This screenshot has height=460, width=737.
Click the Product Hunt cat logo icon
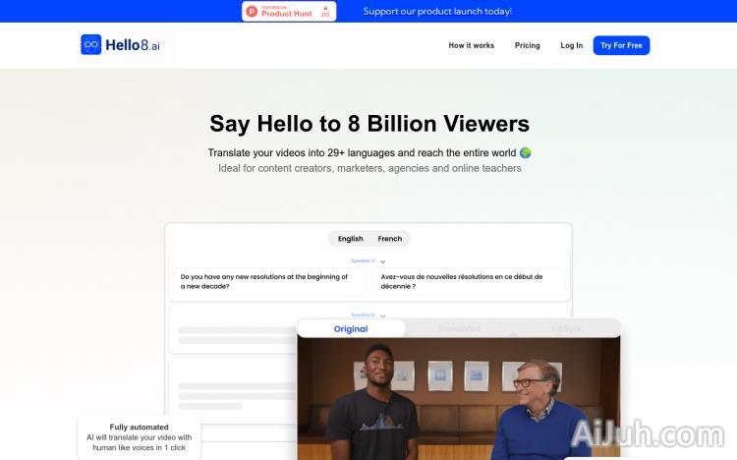(x=253, y=12)
